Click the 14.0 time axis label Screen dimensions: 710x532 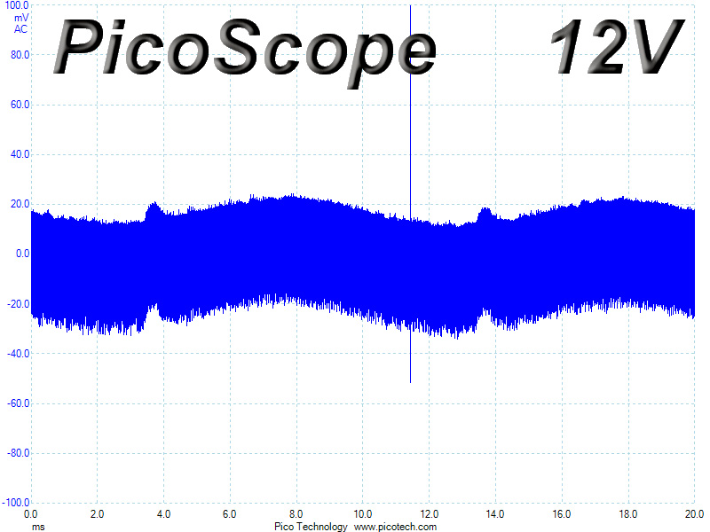click(495, 514)
